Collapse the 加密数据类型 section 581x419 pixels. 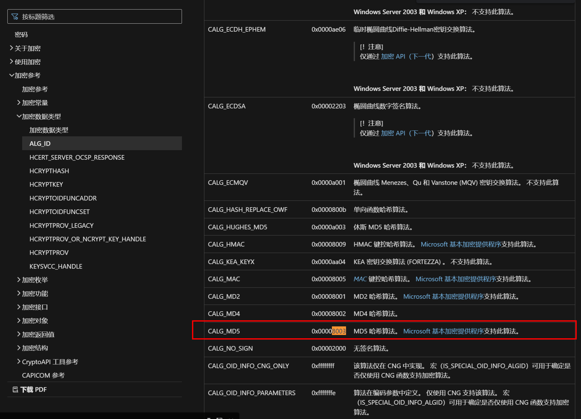pyautogui.click(x=19, y=116)
